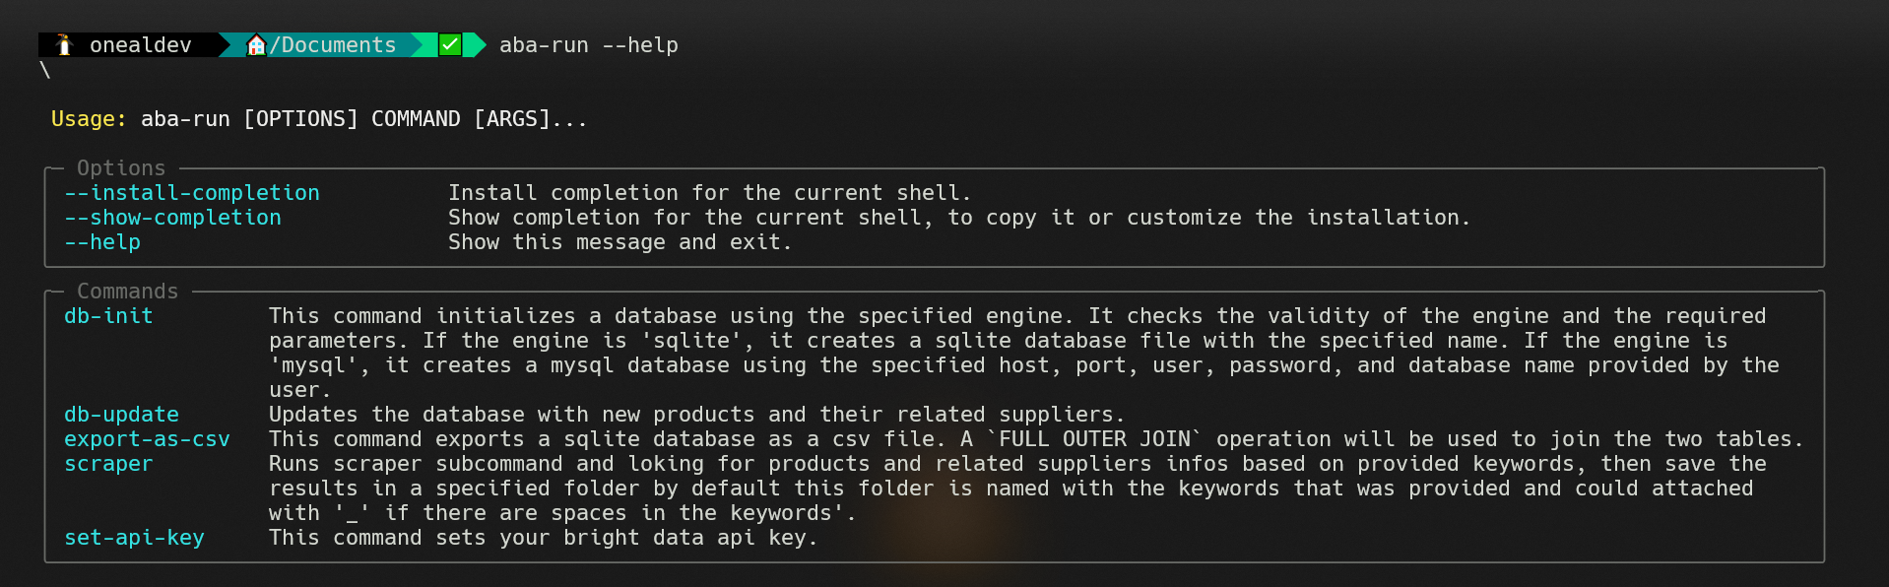Select the --show-completion option
Image resolution: width=1889 pixels, height=587 pixels.
coord(172,218)
